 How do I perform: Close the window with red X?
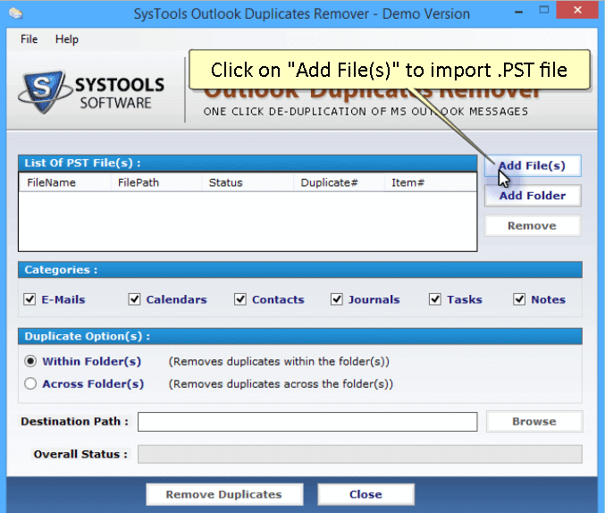tap(577, 10)
